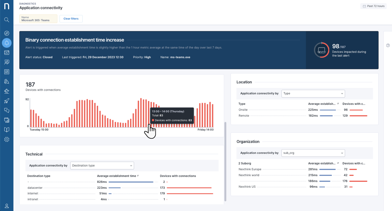Open the 'Past 72 hours' time range picker

pyautogui.click(x=373, y=6)
